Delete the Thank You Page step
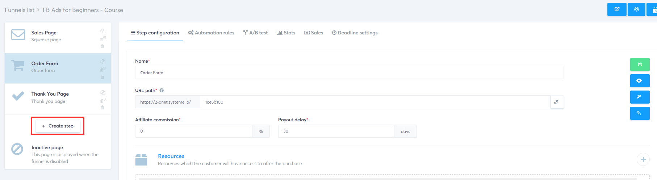The image size is (657, 180). 102,108
